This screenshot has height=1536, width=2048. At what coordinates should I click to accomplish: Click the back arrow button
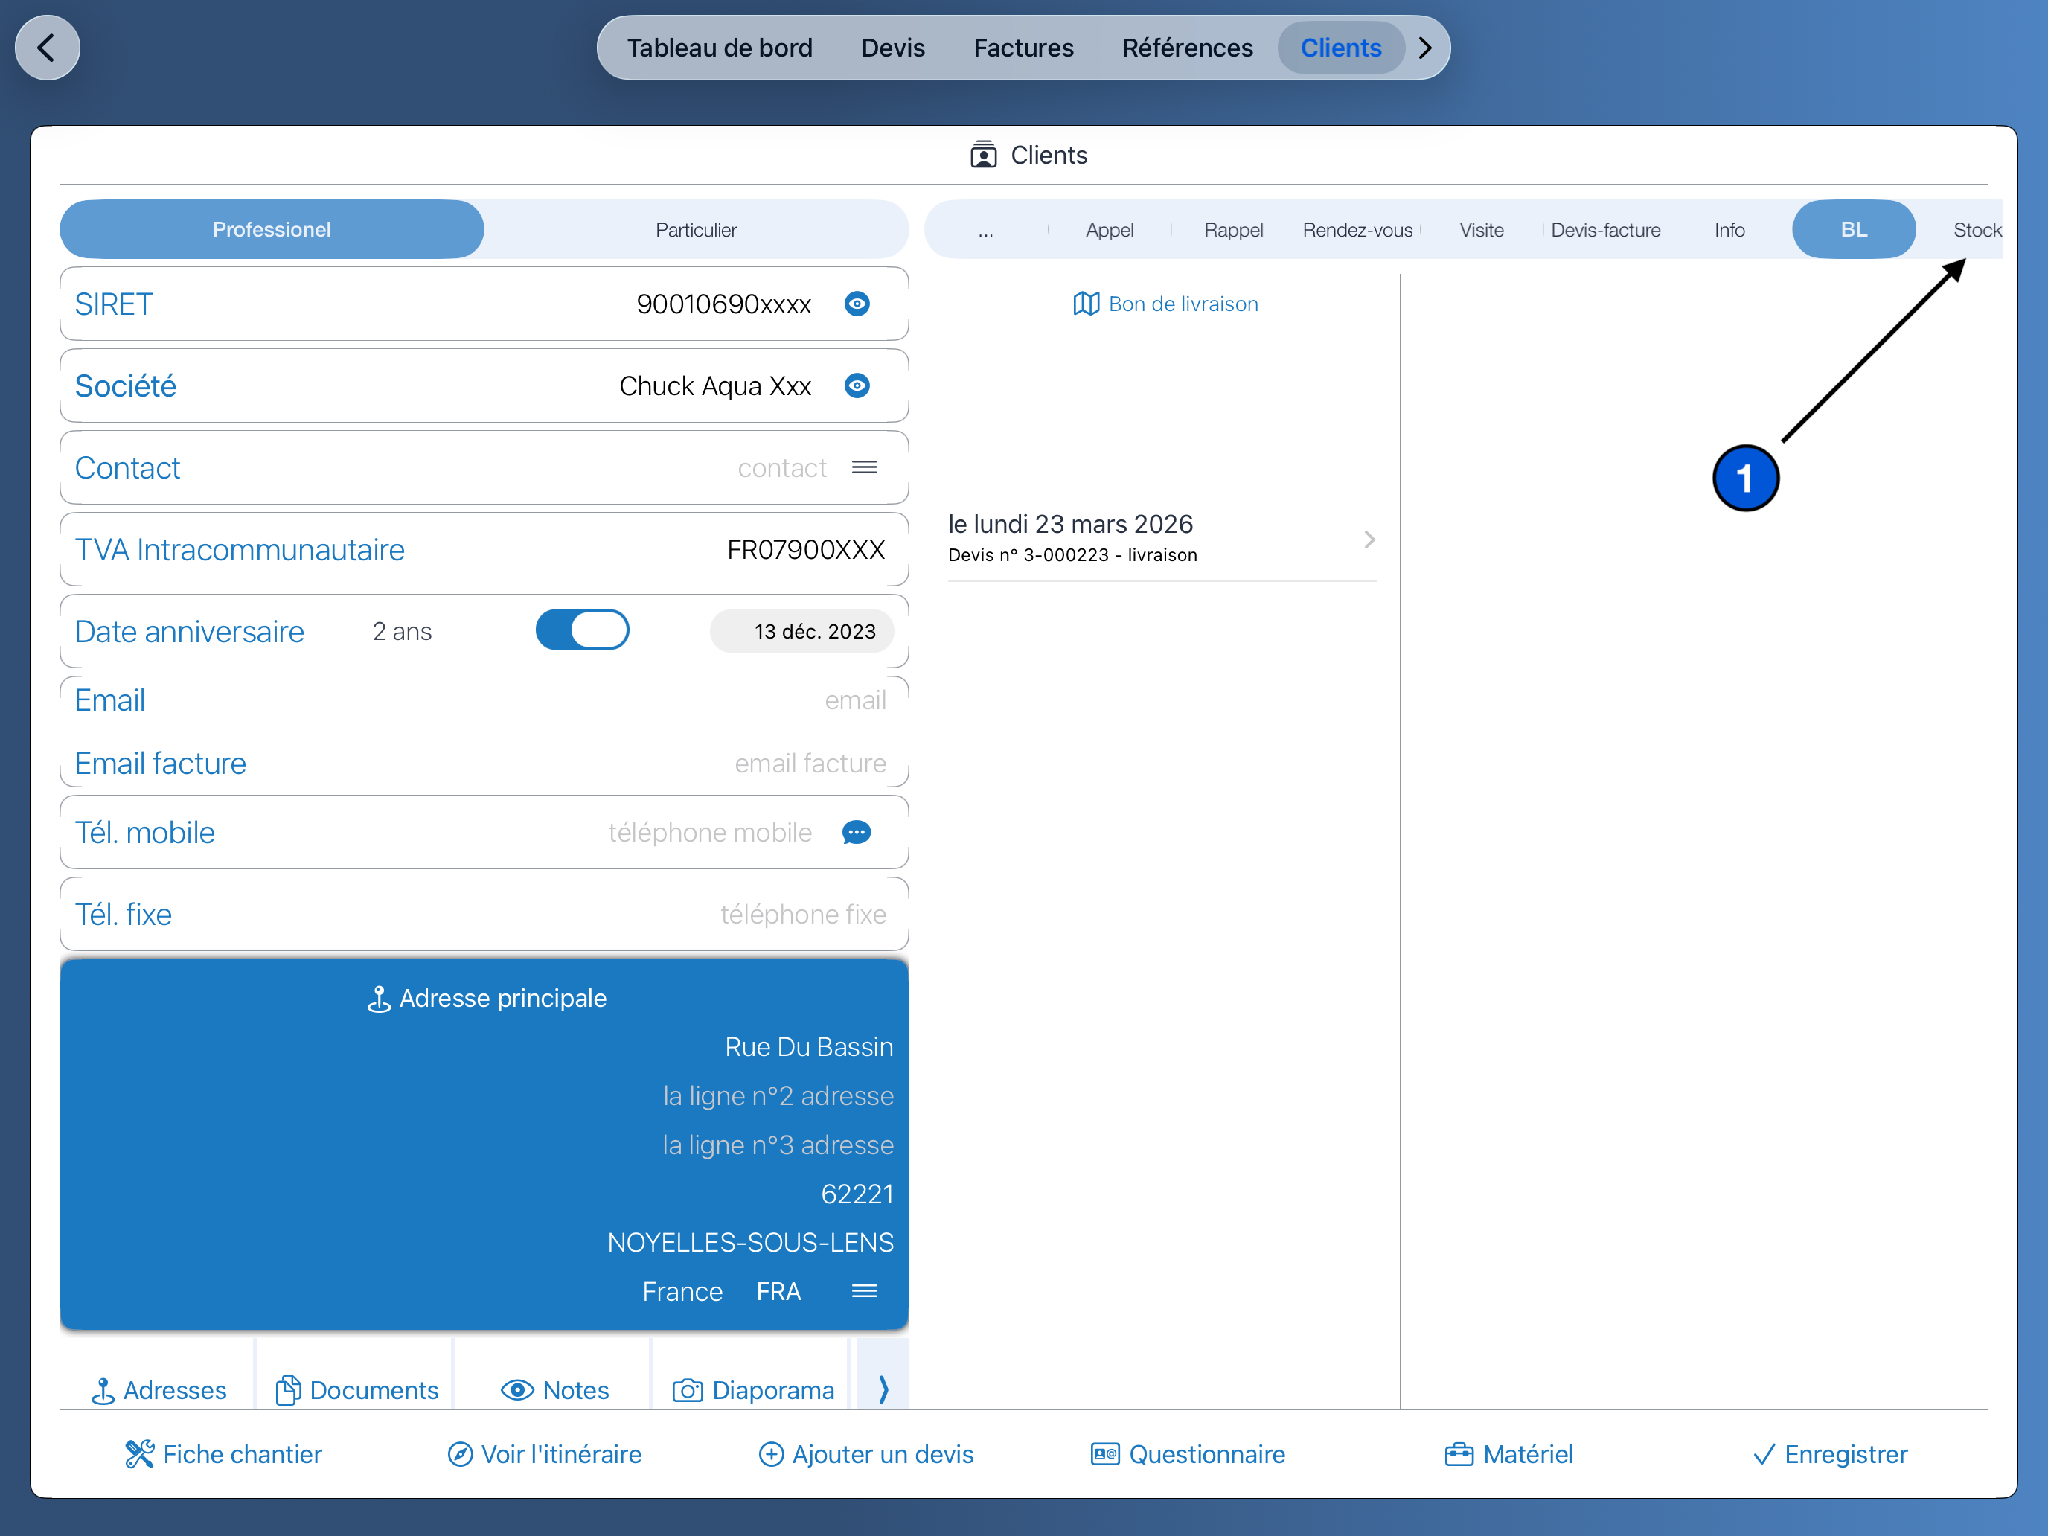(x=46, y=47)
